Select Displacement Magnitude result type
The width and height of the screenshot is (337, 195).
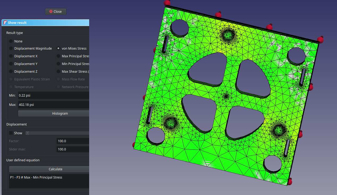coord(11,49)
